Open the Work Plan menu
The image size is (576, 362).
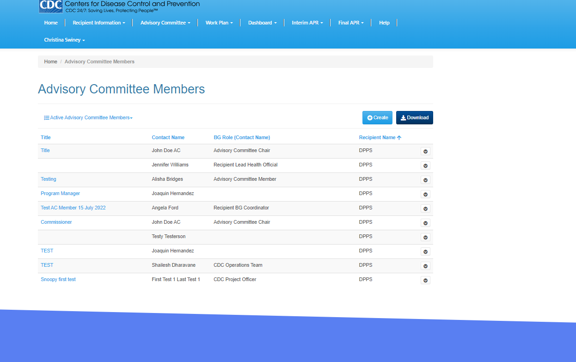click(219, 23)
